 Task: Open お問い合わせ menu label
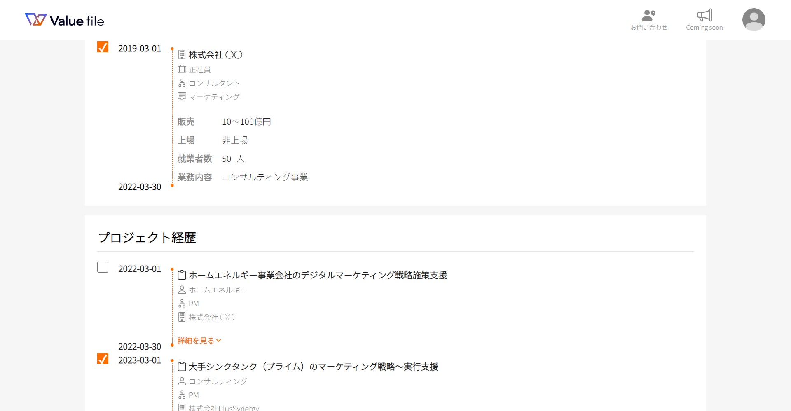649,27
